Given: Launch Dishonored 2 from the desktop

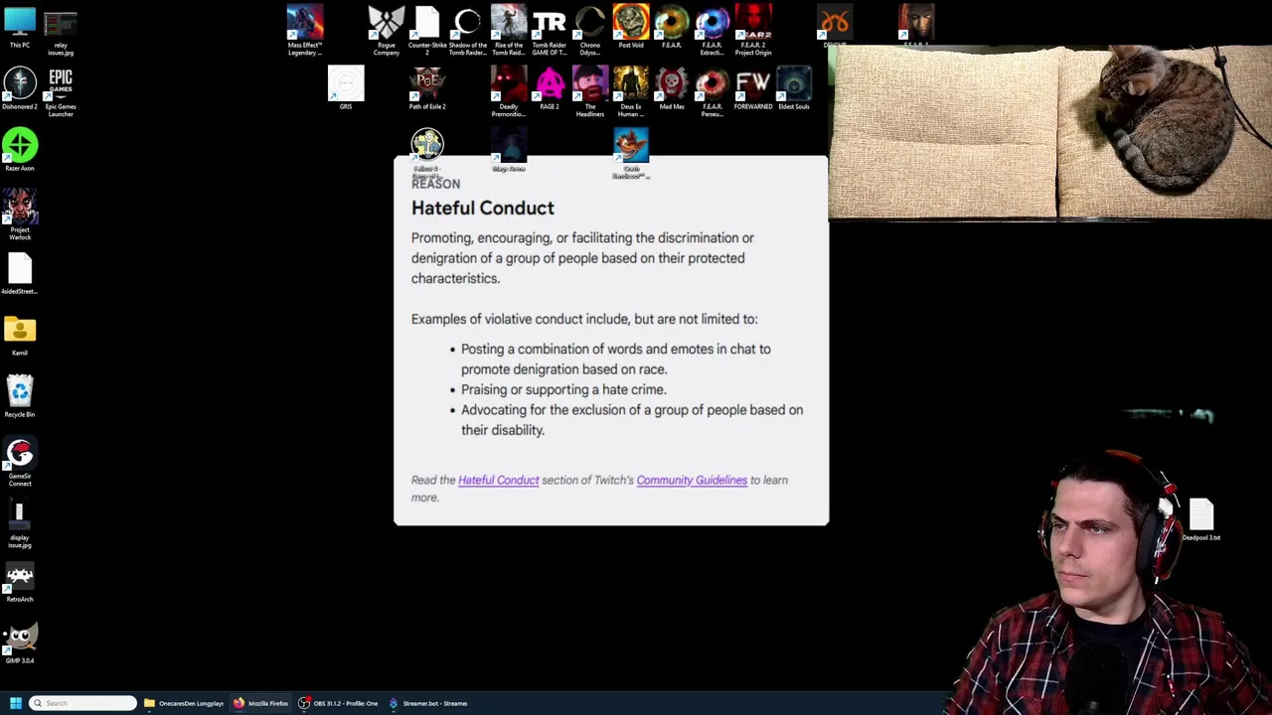Looking at the screenshot, I should pyautogui.click(x=20, y=89).
